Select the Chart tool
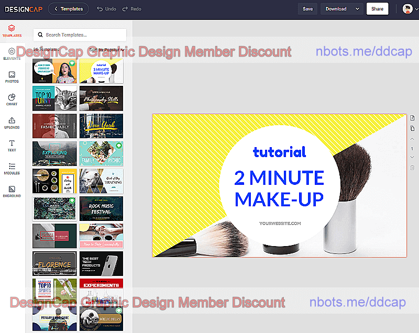The width and height of the screenshot is (419, 333). tap(12, 99)
